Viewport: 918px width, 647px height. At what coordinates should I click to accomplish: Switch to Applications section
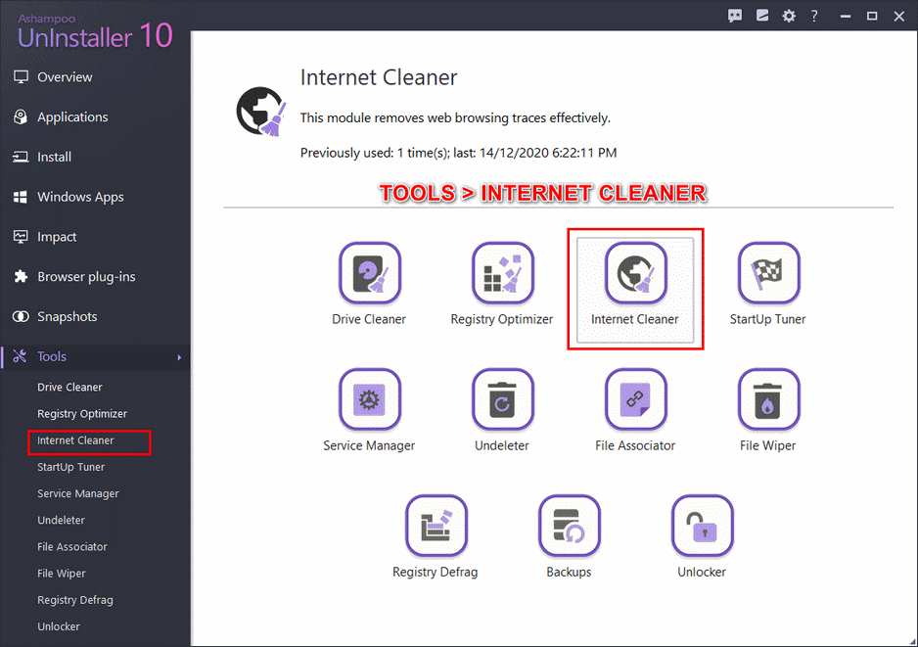(x=72, y=117)
